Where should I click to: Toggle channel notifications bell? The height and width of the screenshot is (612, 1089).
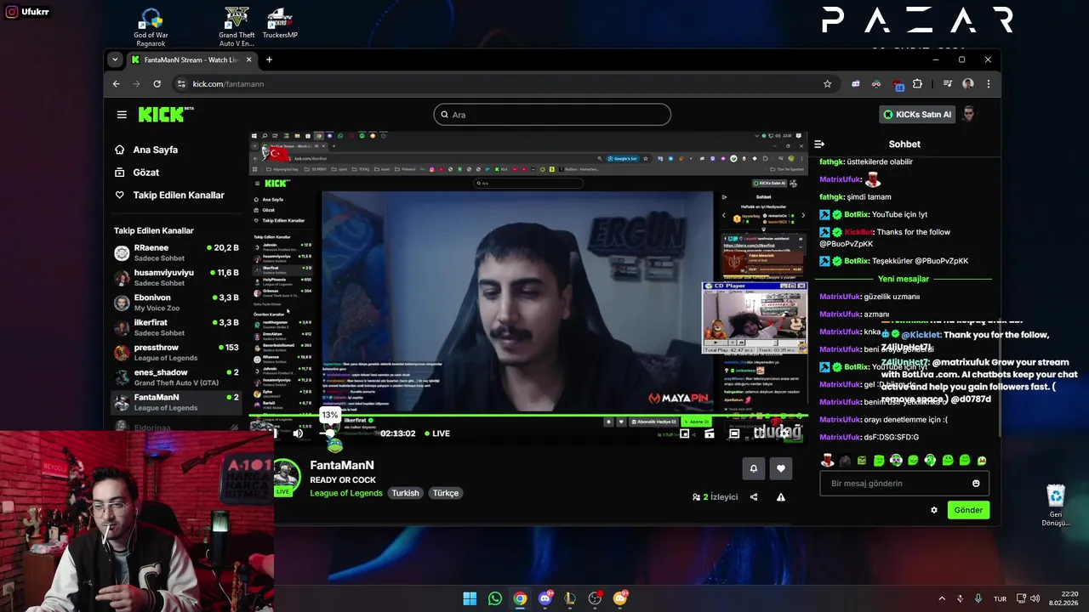(x=753, y=468)
